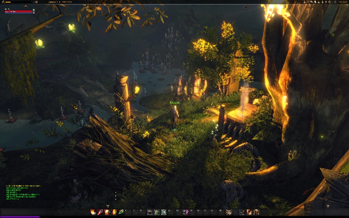Open the round emblem menu in top bar

click(x=36, y=2)
